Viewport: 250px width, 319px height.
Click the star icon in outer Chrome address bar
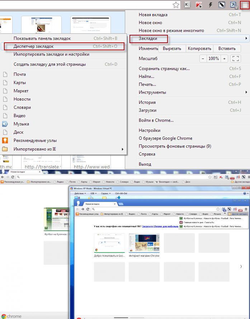coord(210,177)
